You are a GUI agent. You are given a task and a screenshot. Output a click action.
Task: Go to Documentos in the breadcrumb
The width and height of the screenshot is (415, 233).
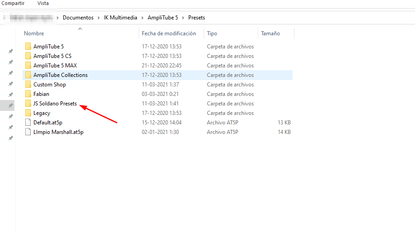click(x=78, y=18)
